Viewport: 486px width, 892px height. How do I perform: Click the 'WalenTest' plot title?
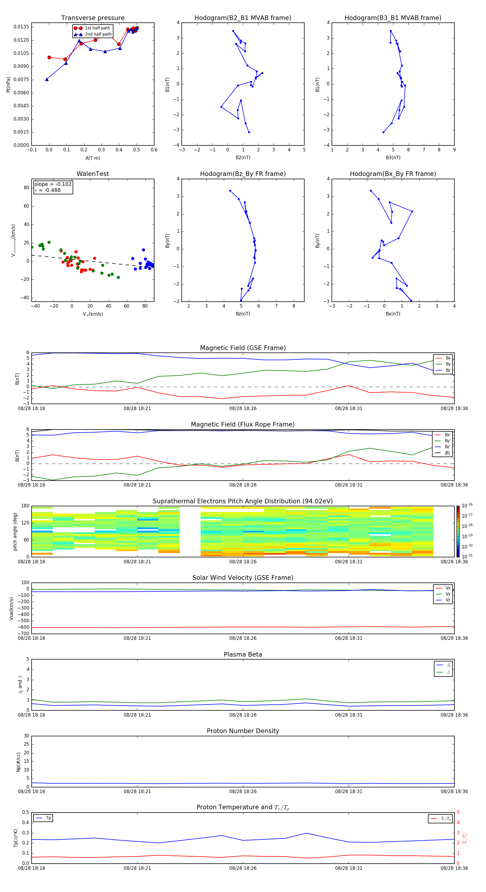[x=93, y=174]
